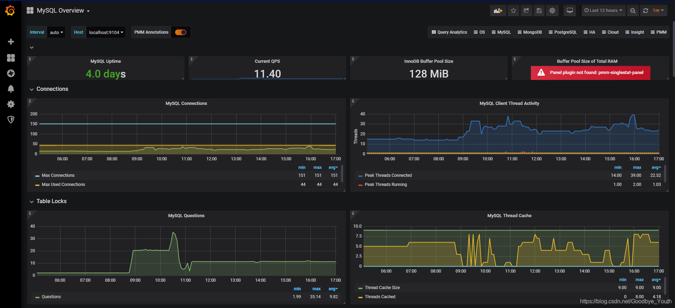The height and width of the screenshot is (308, 675).
Task: Sort MySQL Connections legend by avg
Action: pos(333,168)
